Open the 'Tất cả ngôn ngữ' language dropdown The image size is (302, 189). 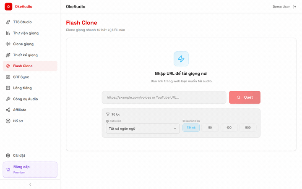pos(143,129)
